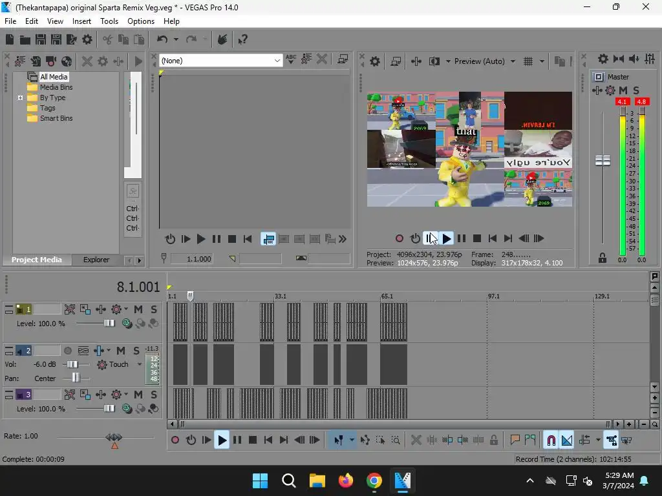Click the Lock Event padlock icon
The height and width of the screenshot is (496, 662).
(493, 440)
